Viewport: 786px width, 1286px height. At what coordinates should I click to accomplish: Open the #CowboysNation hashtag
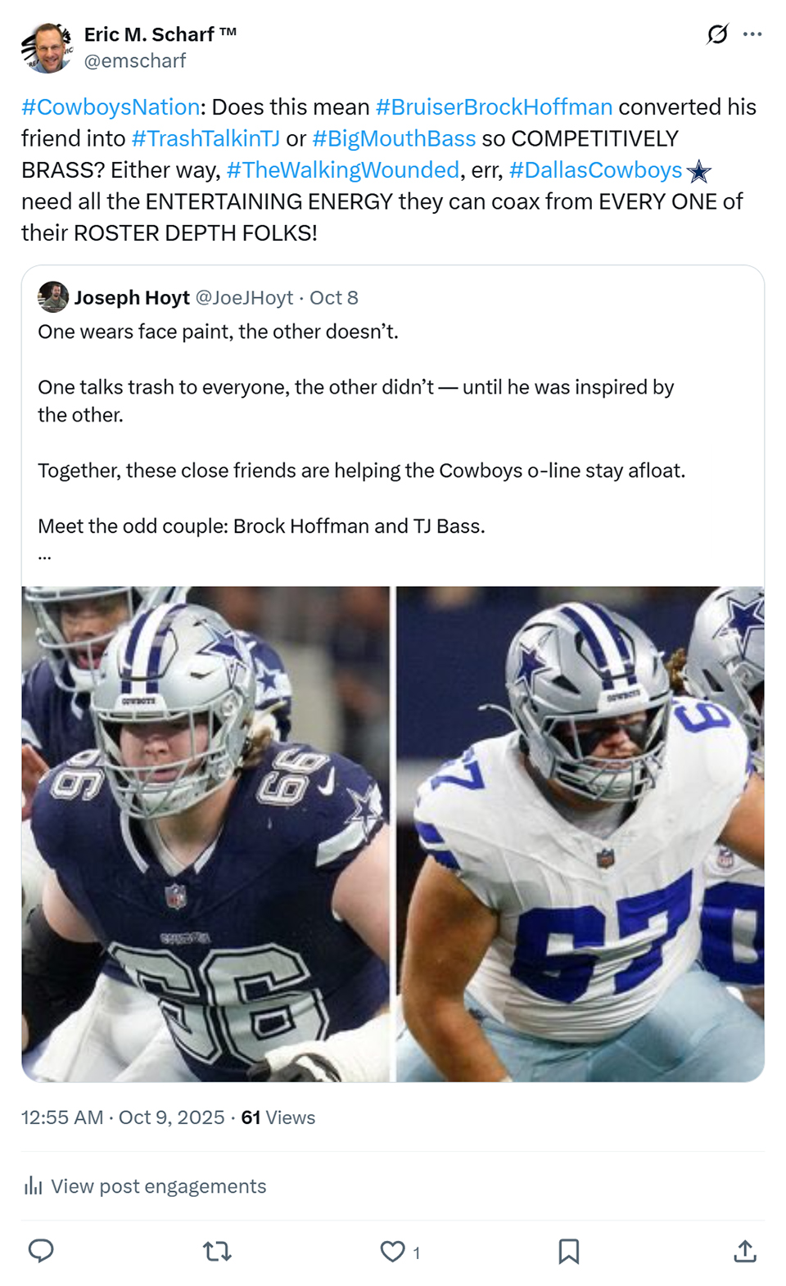point(111,107)
